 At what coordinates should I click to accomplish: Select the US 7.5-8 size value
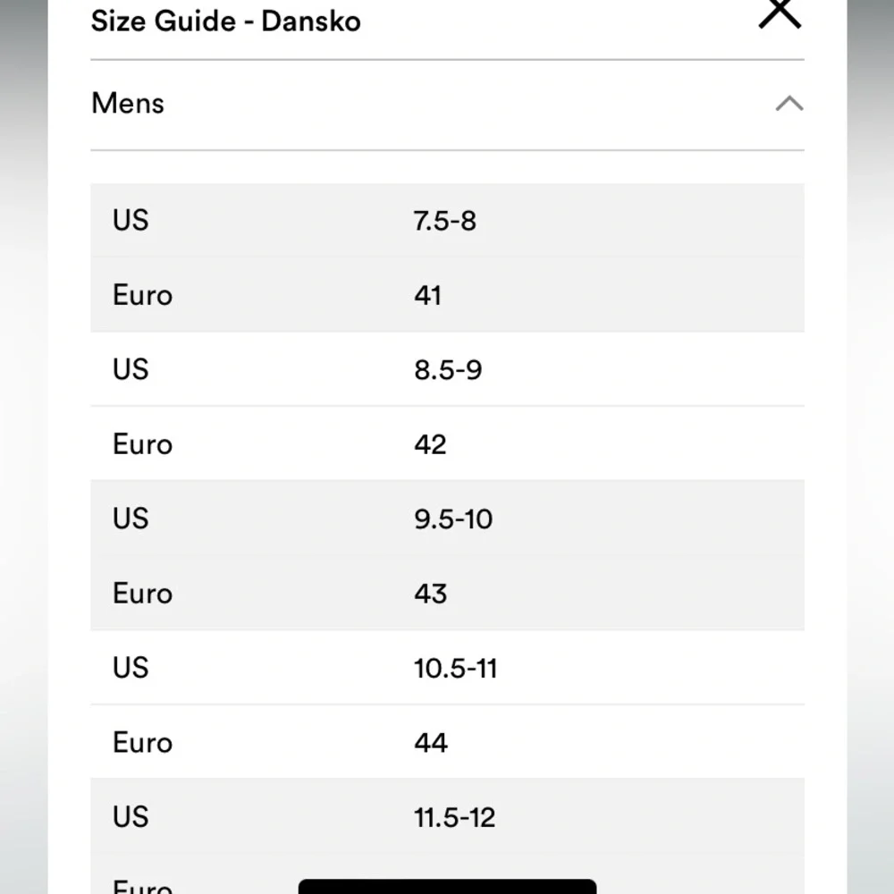[x=444, y=221]
